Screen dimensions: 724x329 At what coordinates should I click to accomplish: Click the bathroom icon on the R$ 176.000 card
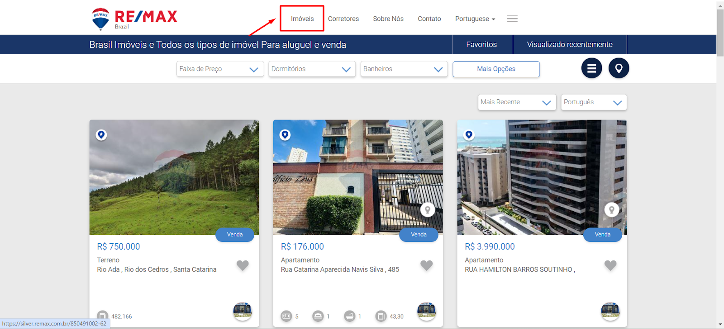(x=350, y=316)
